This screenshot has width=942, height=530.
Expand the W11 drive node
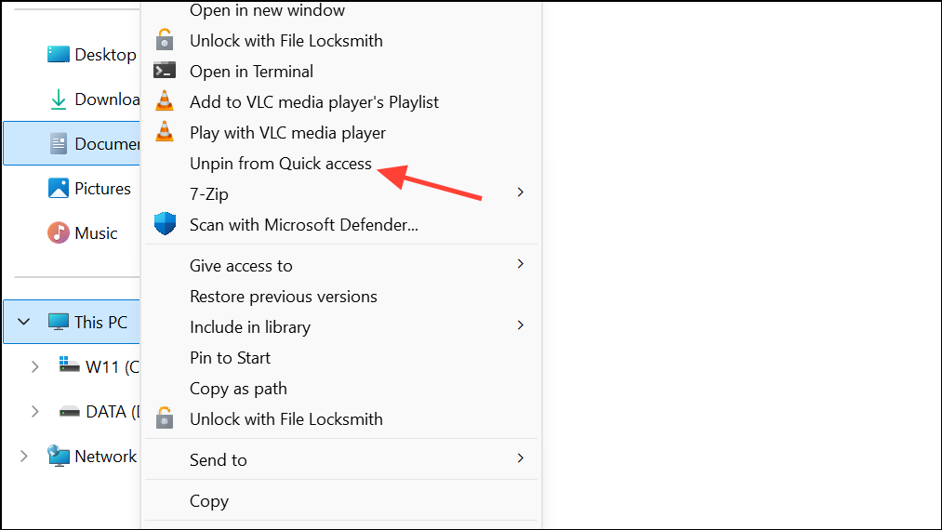34,366
